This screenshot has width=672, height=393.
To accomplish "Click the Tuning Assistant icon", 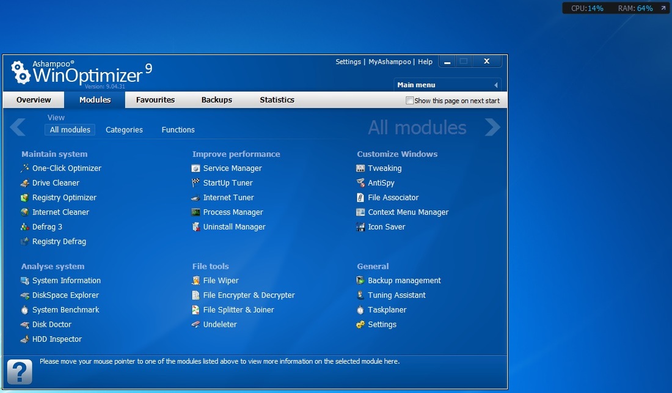I will click(x=360, y=295).
